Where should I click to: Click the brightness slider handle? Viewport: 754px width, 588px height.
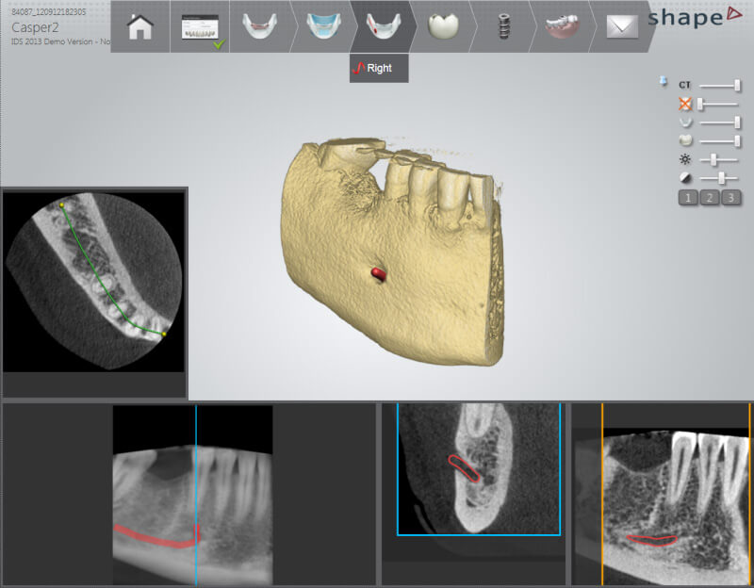[x=713, y=159]
